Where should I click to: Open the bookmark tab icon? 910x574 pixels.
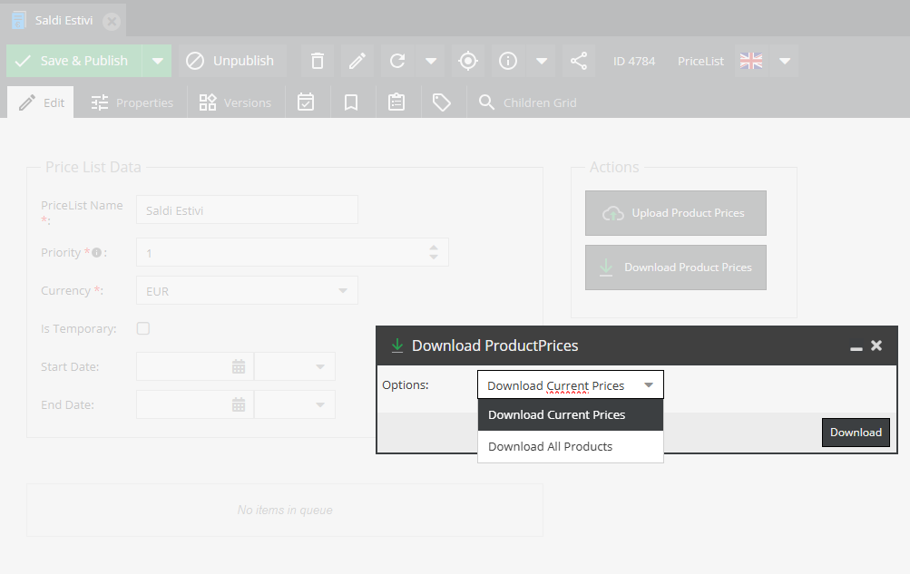(x=351, y=102)
